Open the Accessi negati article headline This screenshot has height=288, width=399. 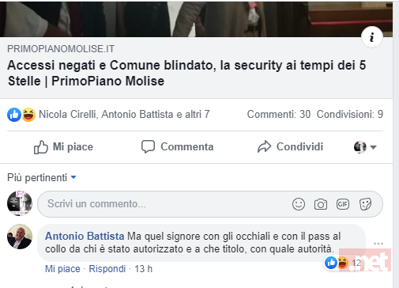tap(186, 73)
